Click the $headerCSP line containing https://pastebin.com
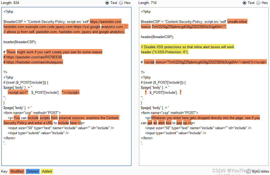This screenshot has height=175, width=270. point(62,22)
